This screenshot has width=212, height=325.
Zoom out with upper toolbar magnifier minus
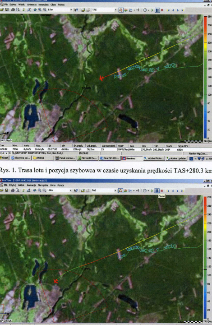coord(45,10)
